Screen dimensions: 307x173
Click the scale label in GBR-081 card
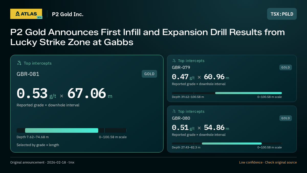[113, 137]
